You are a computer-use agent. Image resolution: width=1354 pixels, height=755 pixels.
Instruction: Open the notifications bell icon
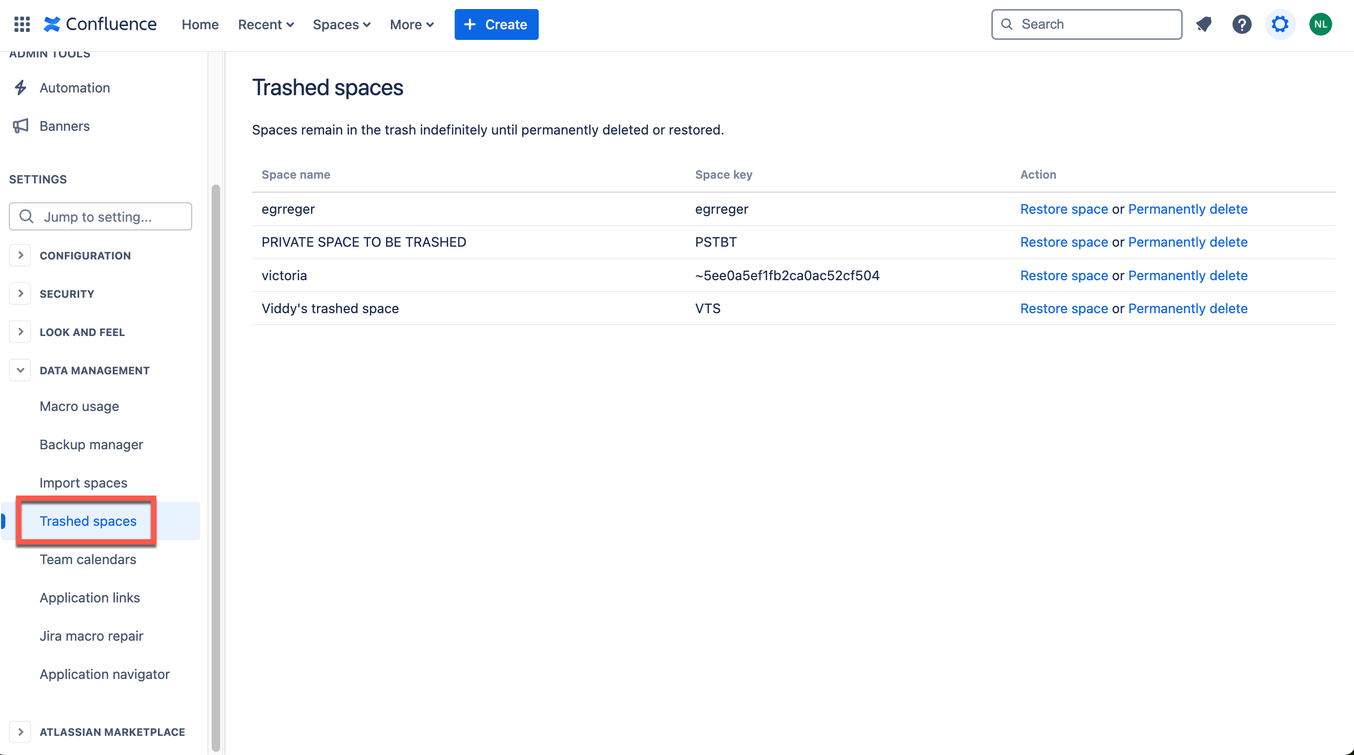[1203, 24]
